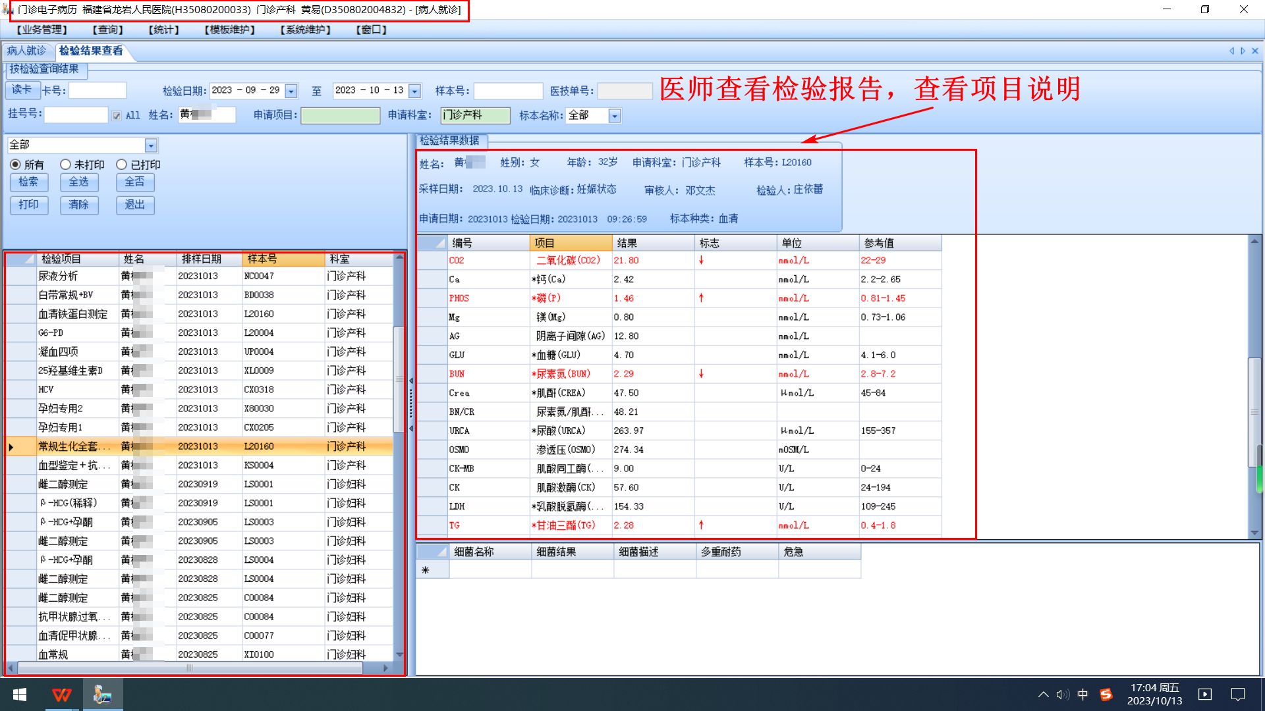The image size is (1265, 711).
Task: Switch to the 病人就诊 tab
Action: [x=27, y=51]
